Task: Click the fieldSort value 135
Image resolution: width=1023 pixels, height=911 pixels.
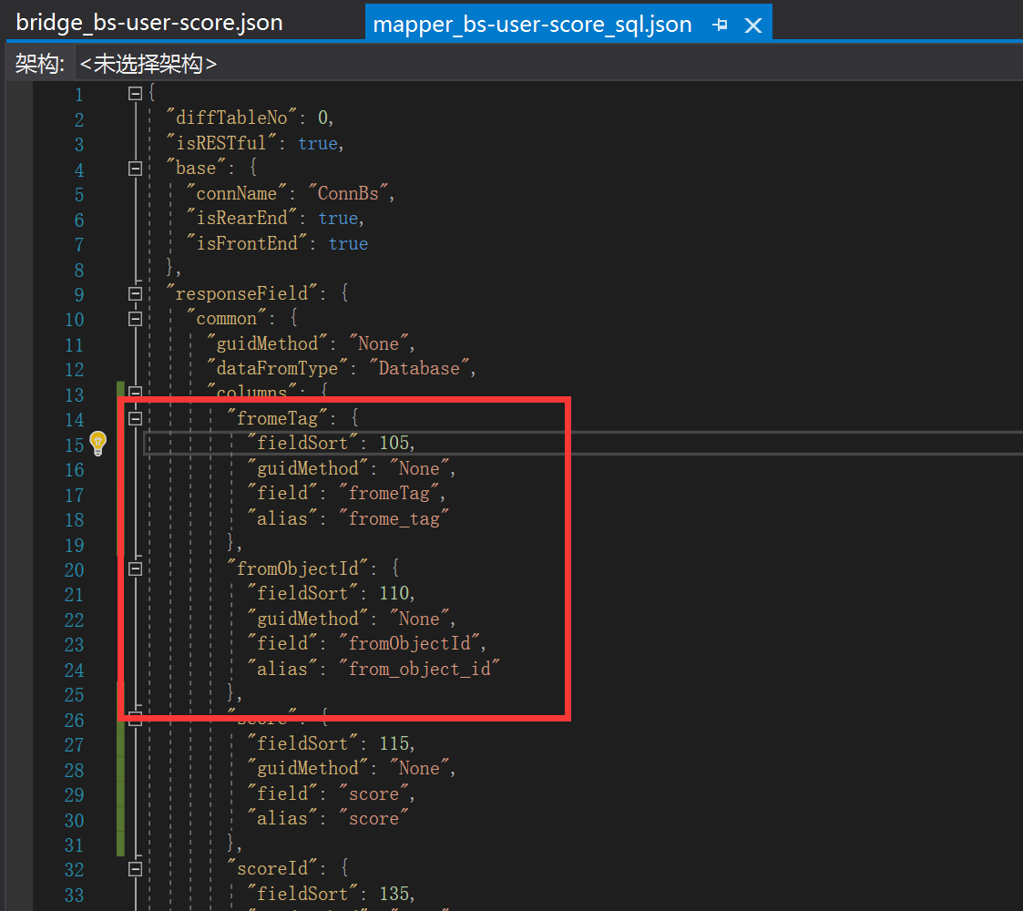Action: [x=394, y=894]
